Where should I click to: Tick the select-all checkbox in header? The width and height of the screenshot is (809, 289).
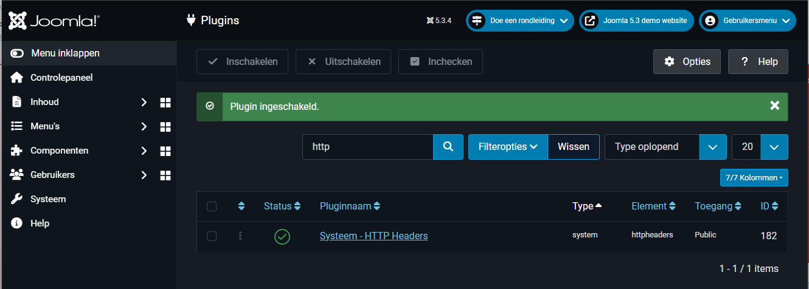(x=212, y=206)
